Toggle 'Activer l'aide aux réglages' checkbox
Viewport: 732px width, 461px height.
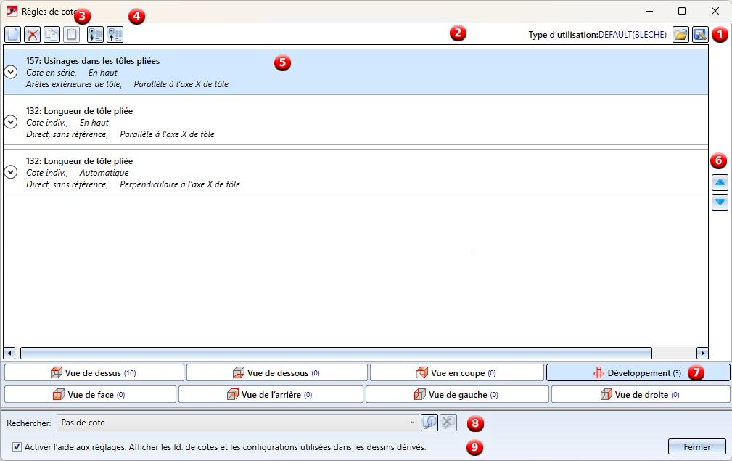(17, 447)
